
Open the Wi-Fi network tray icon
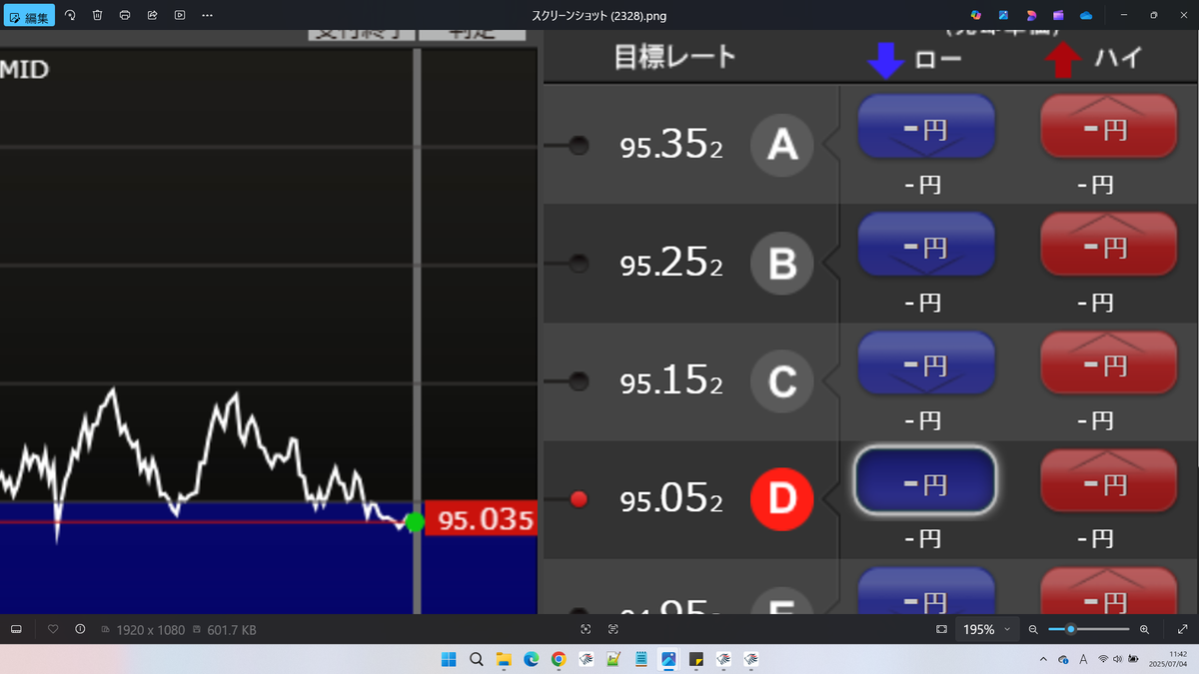(1103, 659)
